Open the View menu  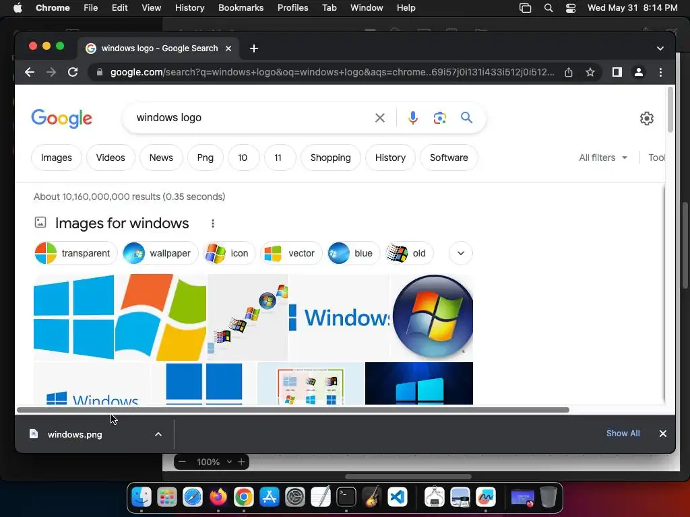tap(151, 8)
